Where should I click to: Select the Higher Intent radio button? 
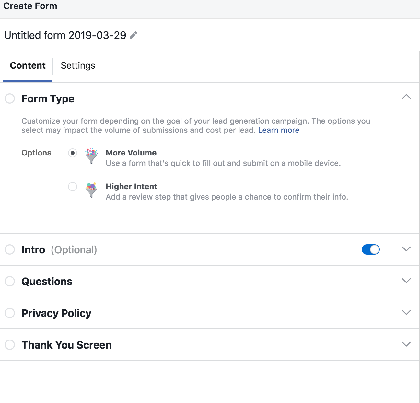[73, 187]
